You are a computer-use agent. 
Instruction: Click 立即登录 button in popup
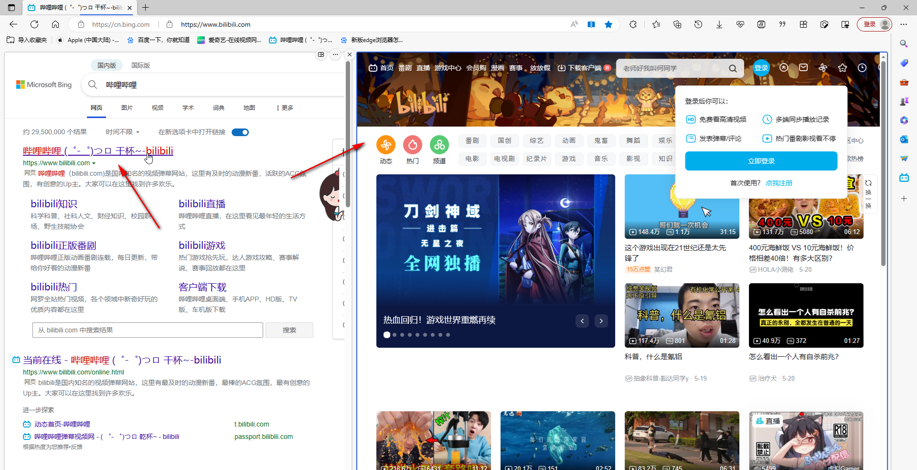761,161
